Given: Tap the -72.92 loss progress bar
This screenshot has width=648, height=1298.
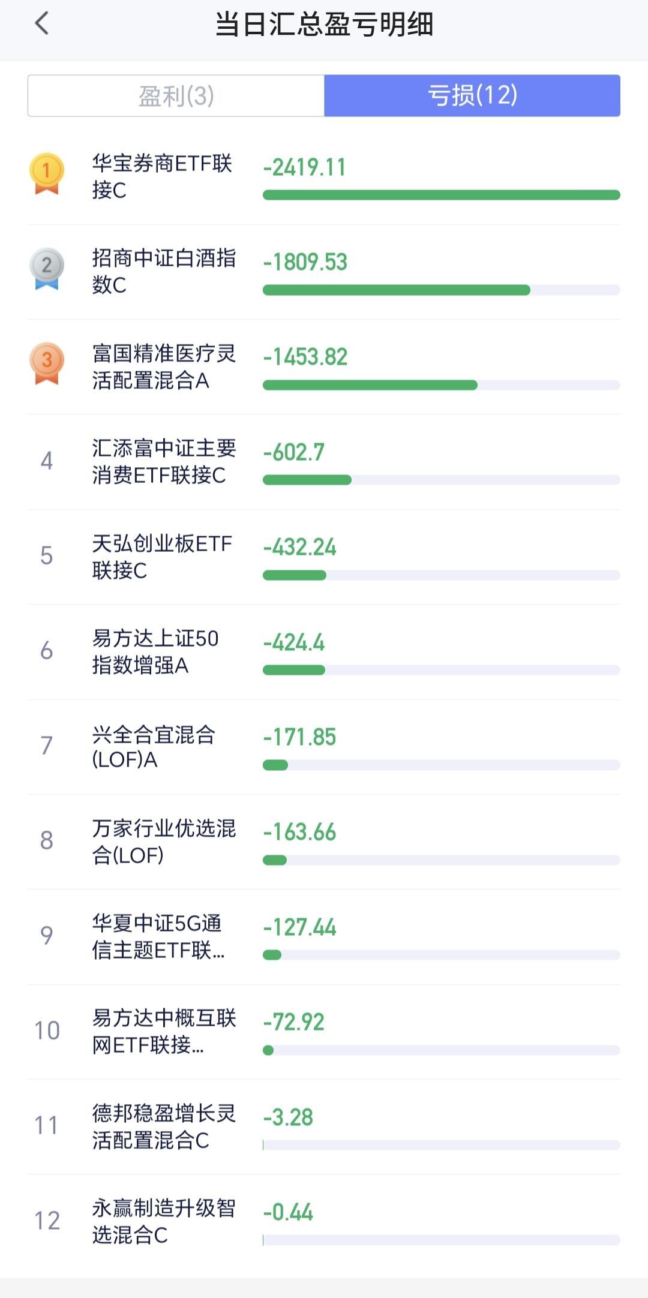Looking at the screenshot, I should coord(441,1050).
